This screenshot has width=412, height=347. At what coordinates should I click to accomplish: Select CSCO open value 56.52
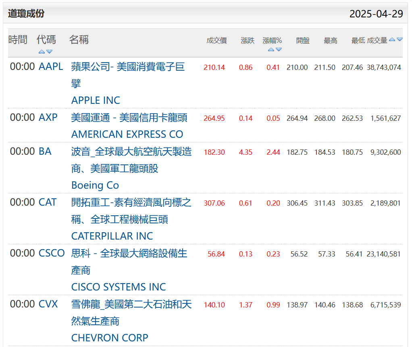(299, 254)
